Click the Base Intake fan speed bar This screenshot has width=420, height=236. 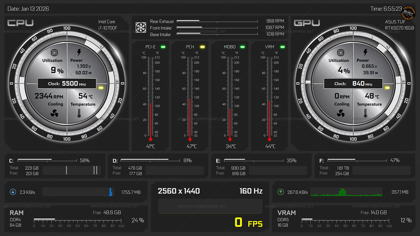pos(217,34)
